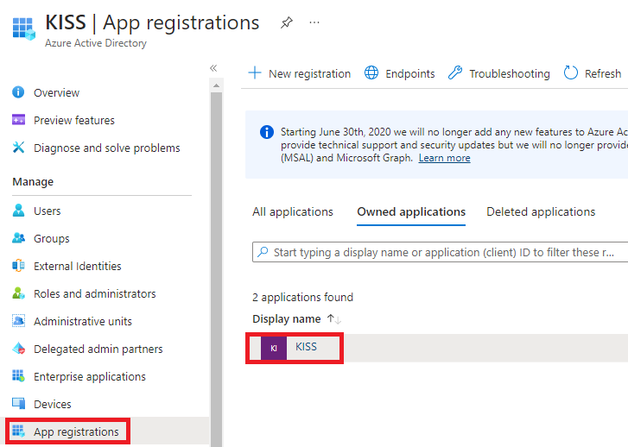Open Roles and administrators
The height and width of the screenshot is (447, 628).
point(95,293)
